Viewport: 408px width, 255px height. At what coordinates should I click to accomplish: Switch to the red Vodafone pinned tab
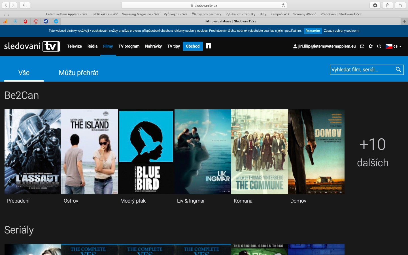(25, 21)
